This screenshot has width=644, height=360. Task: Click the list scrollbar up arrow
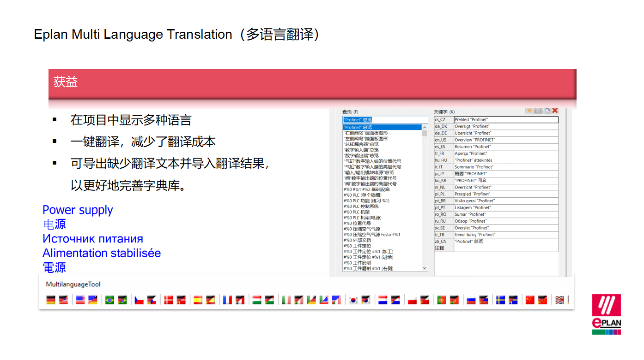(425, 127)
